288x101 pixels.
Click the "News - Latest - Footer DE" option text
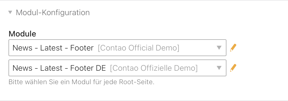pyautogui.click(x=59, y=68)
